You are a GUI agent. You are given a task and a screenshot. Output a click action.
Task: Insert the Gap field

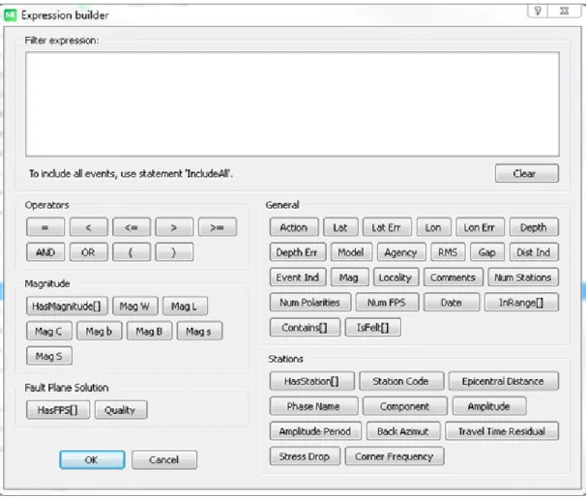[487, 252]
